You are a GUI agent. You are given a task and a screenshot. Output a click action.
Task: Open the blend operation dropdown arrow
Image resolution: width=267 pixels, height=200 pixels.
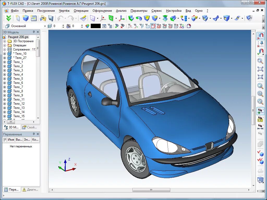coord(160,18)
